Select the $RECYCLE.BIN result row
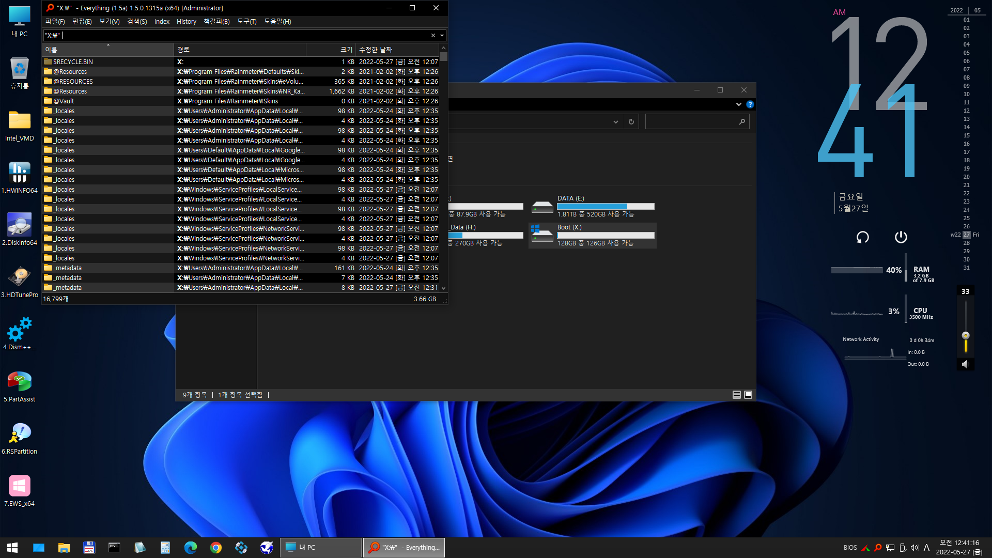 pos(241,62)
